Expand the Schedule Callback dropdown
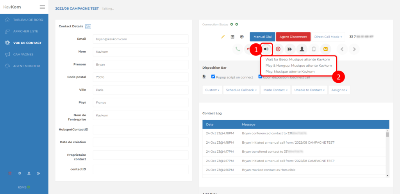Viewport: 400px width, 194px height. (x=241, y=90)
